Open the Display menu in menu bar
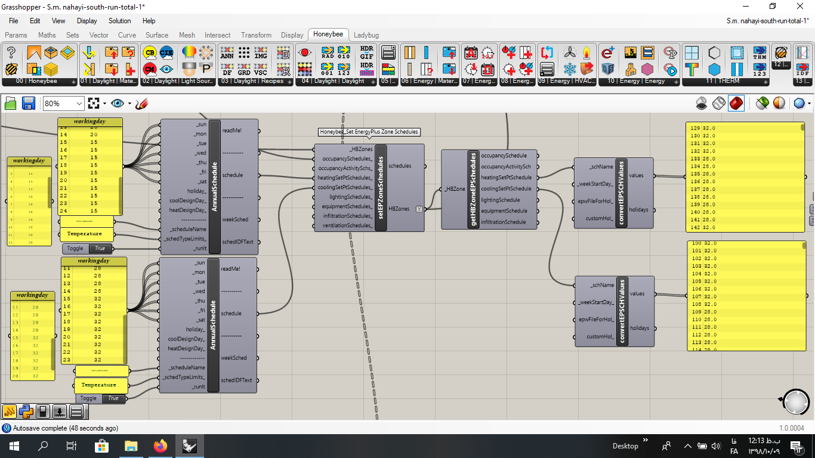Screen dimensions: 815x458 tap(87, 21)
